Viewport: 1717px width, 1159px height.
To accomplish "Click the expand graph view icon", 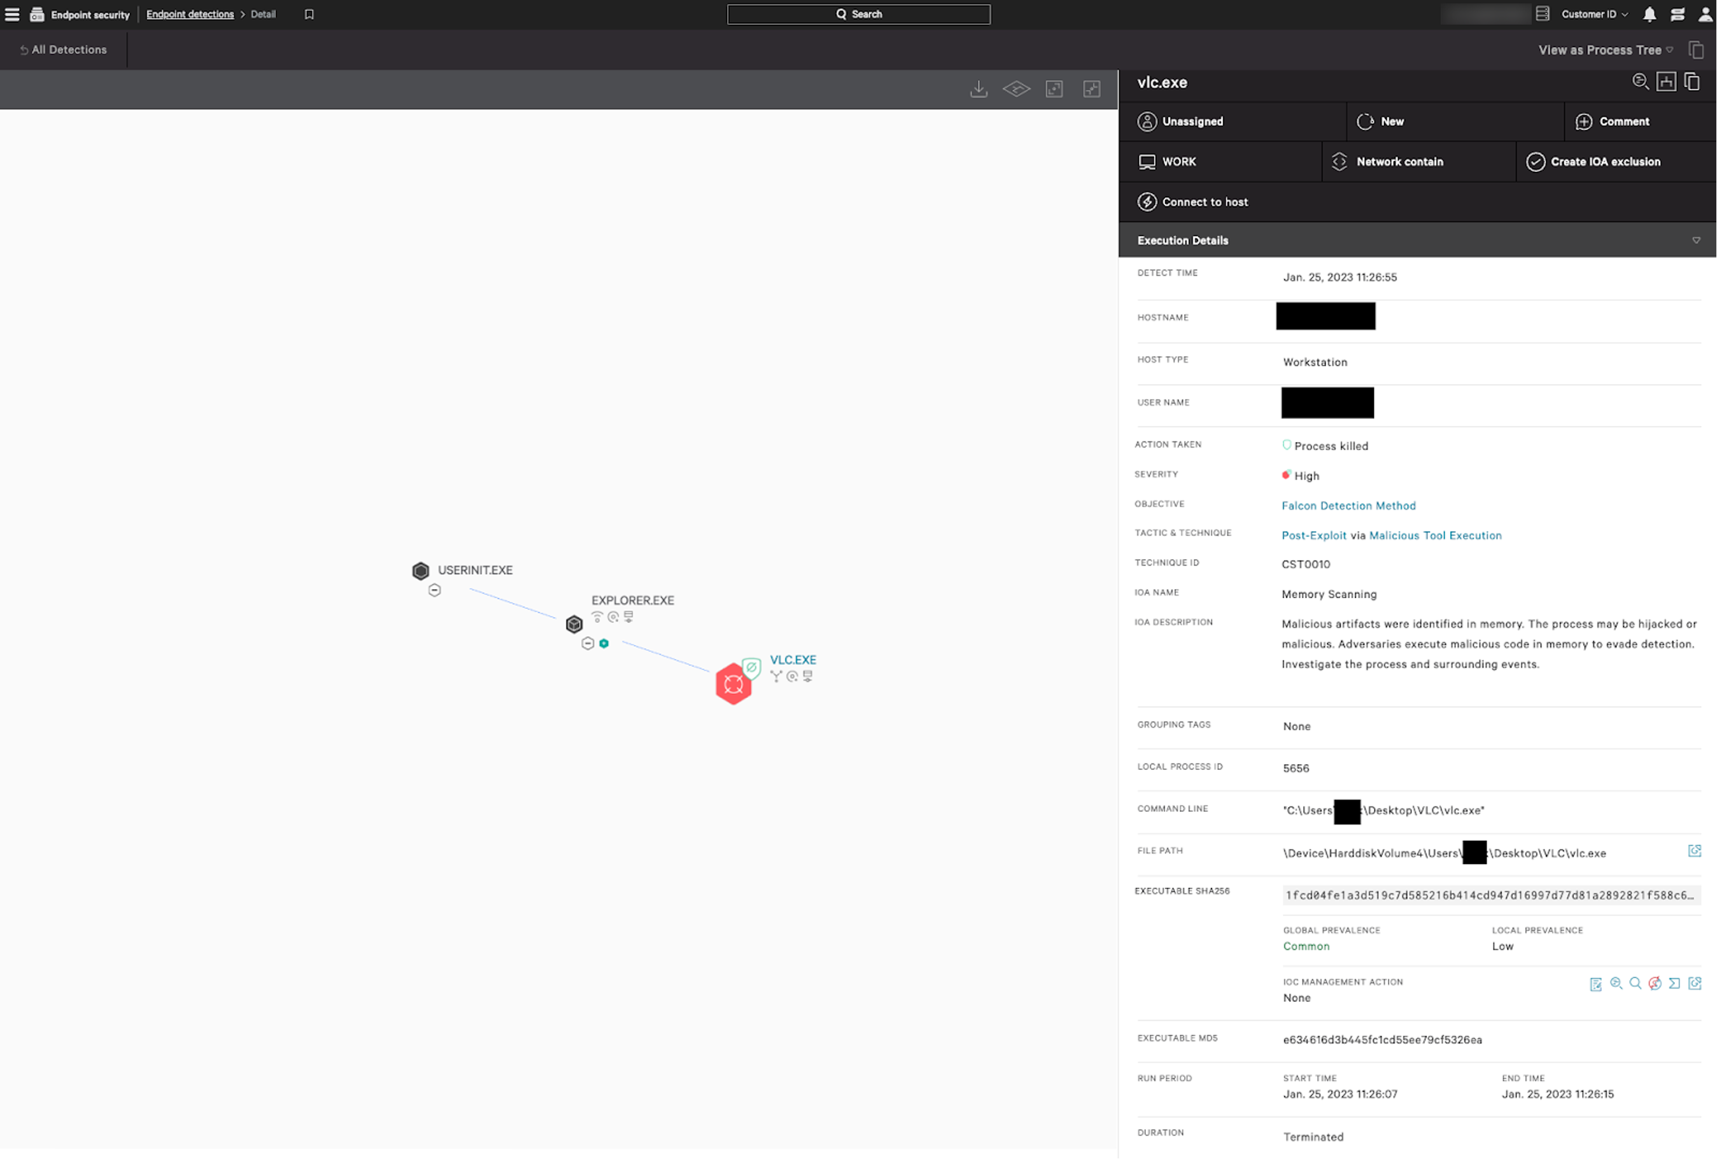I will [x=1054, y=89].
